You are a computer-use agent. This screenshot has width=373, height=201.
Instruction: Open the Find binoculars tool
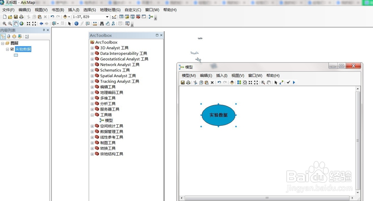pos(102,23)
